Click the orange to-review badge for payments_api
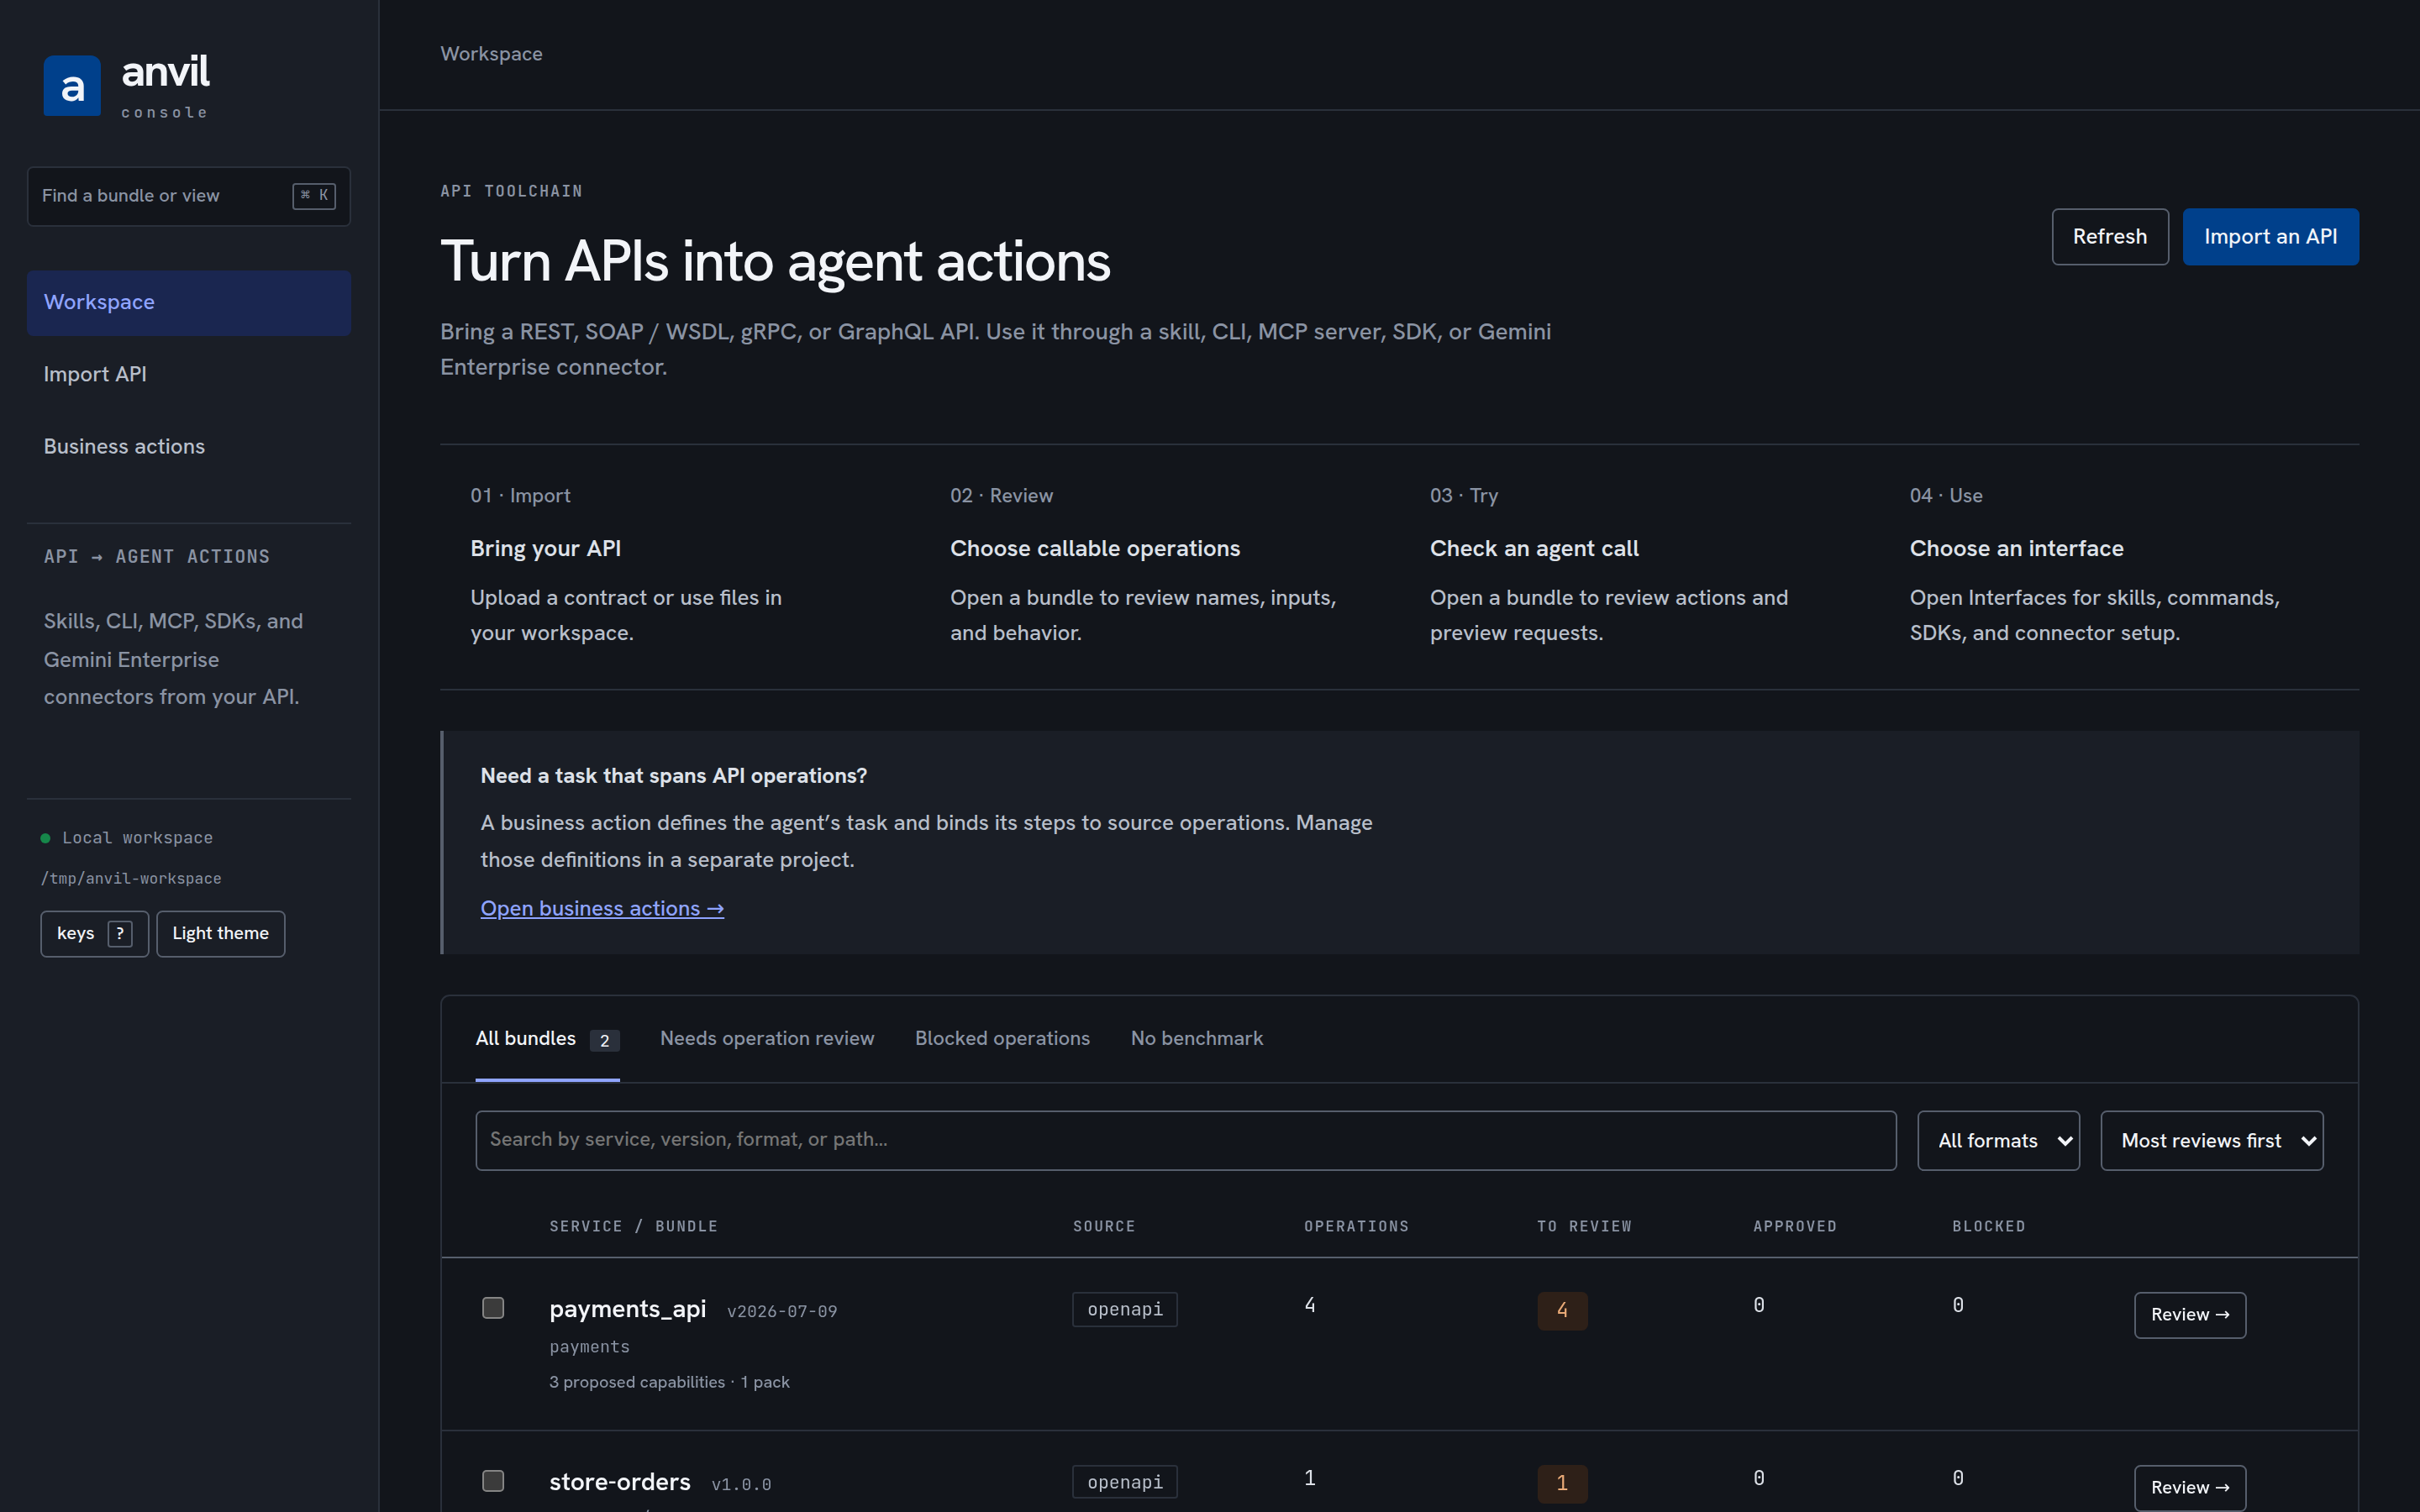This screenshot has width=2420, height=1512. coord(1562,1310)
